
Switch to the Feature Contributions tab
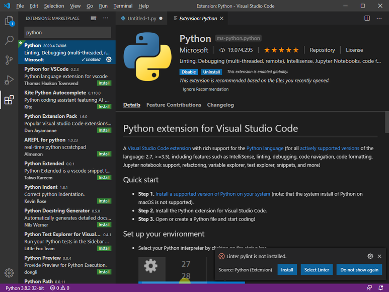click(174, 105)
